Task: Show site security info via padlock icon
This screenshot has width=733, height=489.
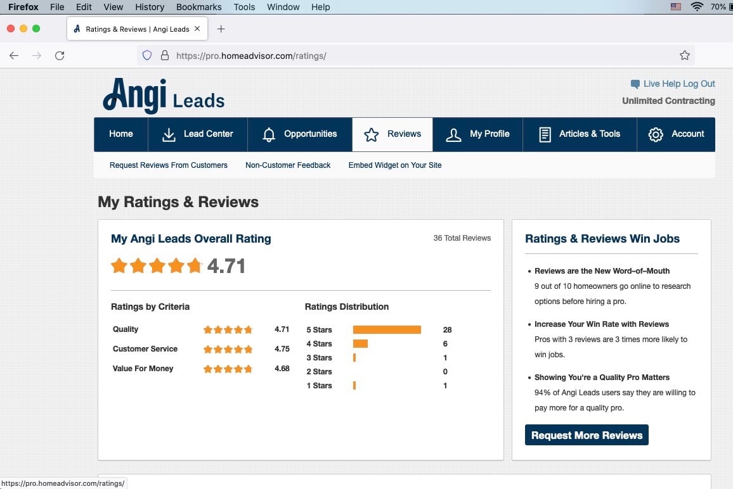Action: pos(165,56)
